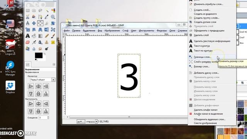Select the Airbrush tool

tap(34, 42)
